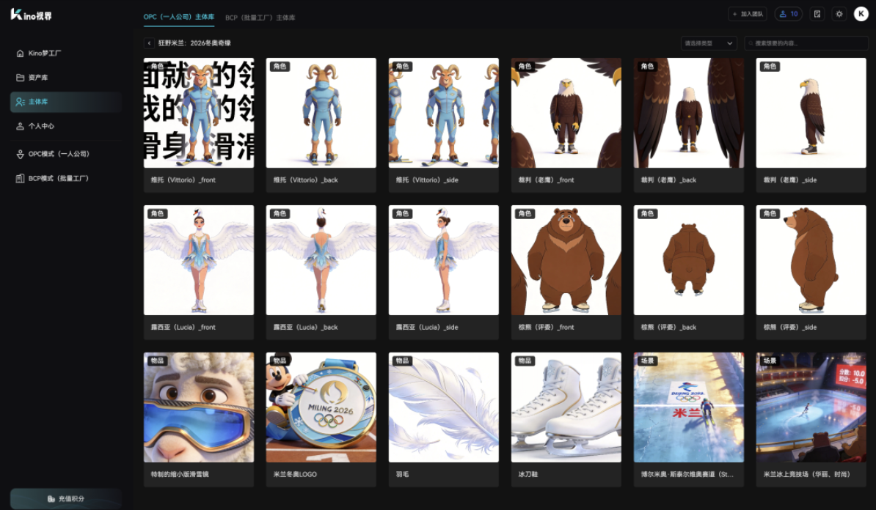Open BCP模式（批量工厂） in sidebar

(x=58, y=178)
